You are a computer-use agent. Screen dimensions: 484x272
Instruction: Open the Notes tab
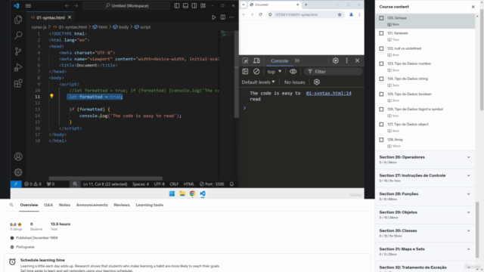pos(64,205)
